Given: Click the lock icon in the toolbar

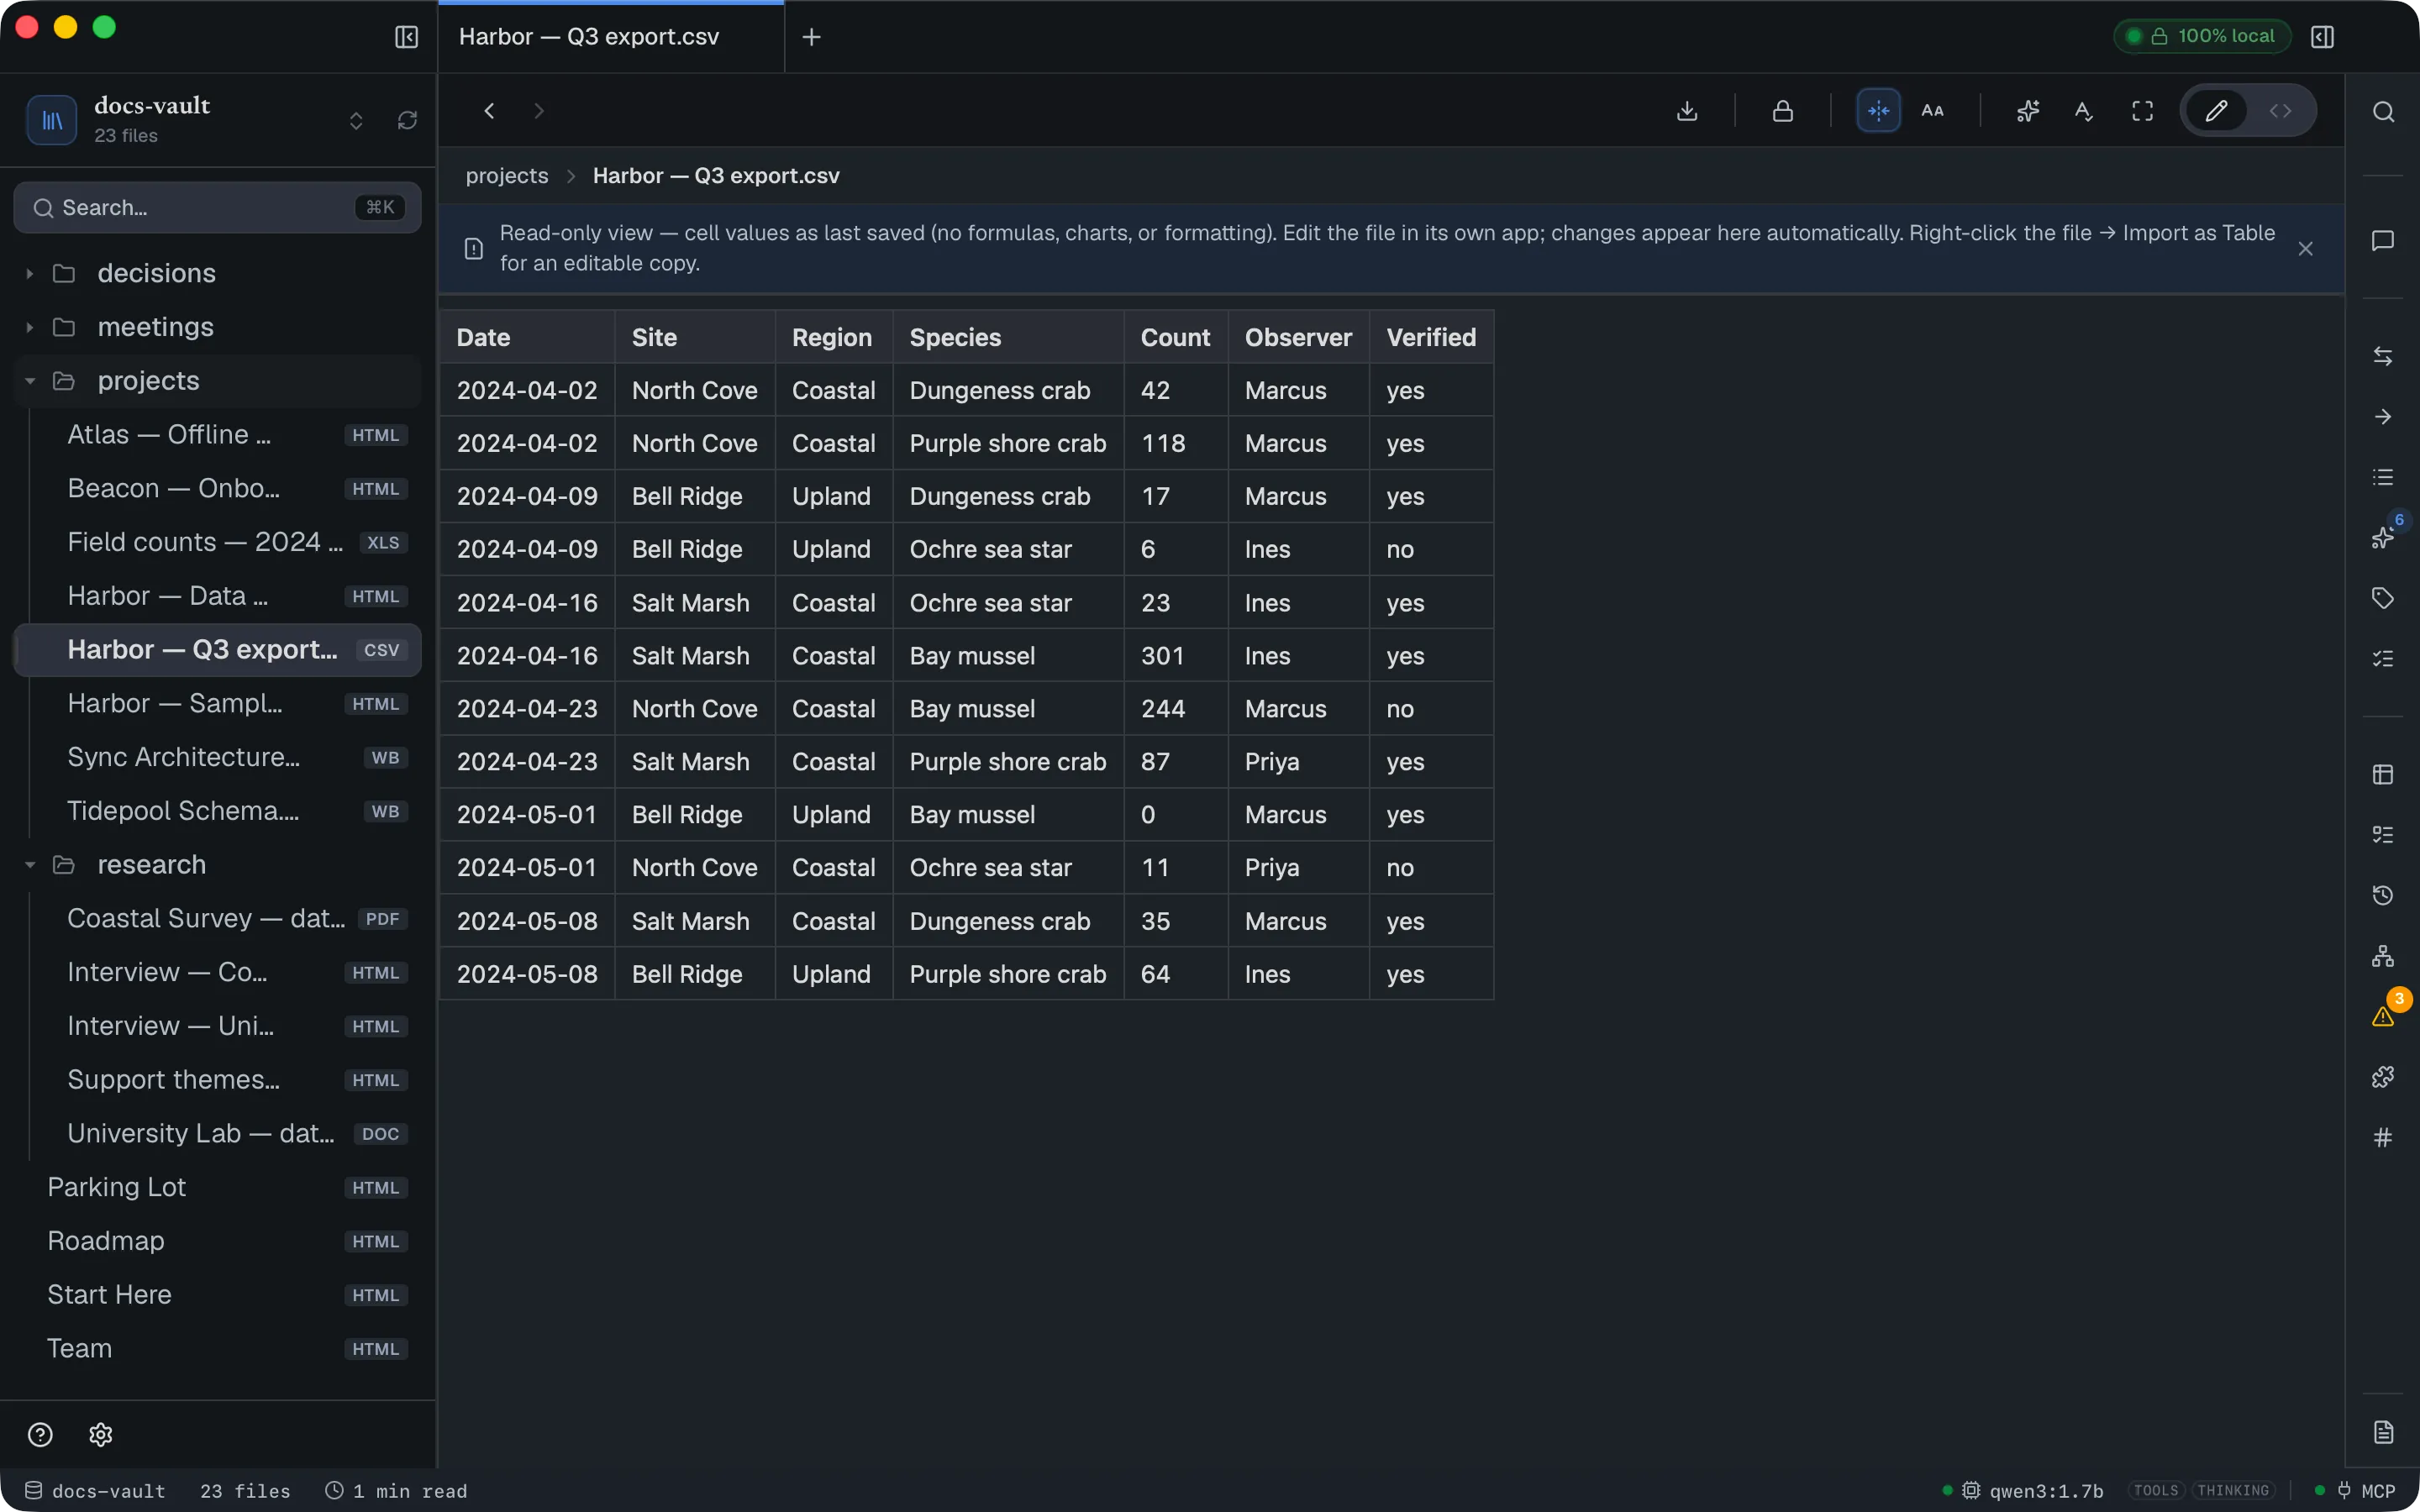Looking at the screenshot, I should (x=1782, y=111).
